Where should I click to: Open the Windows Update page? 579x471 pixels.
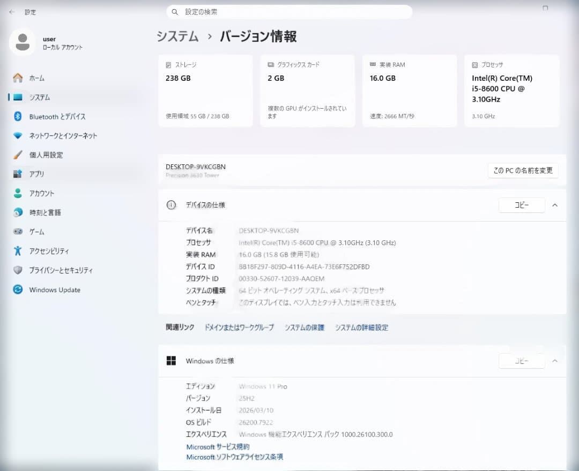coord(55,290)
